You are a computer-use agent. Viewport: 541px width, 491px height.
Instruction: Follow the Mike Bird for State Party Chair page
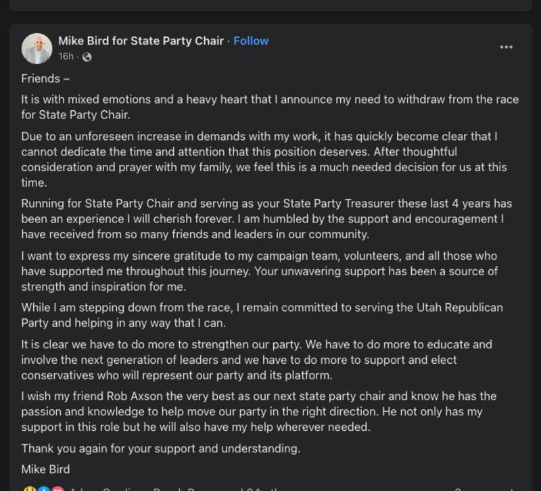click(x=251, y=41)
